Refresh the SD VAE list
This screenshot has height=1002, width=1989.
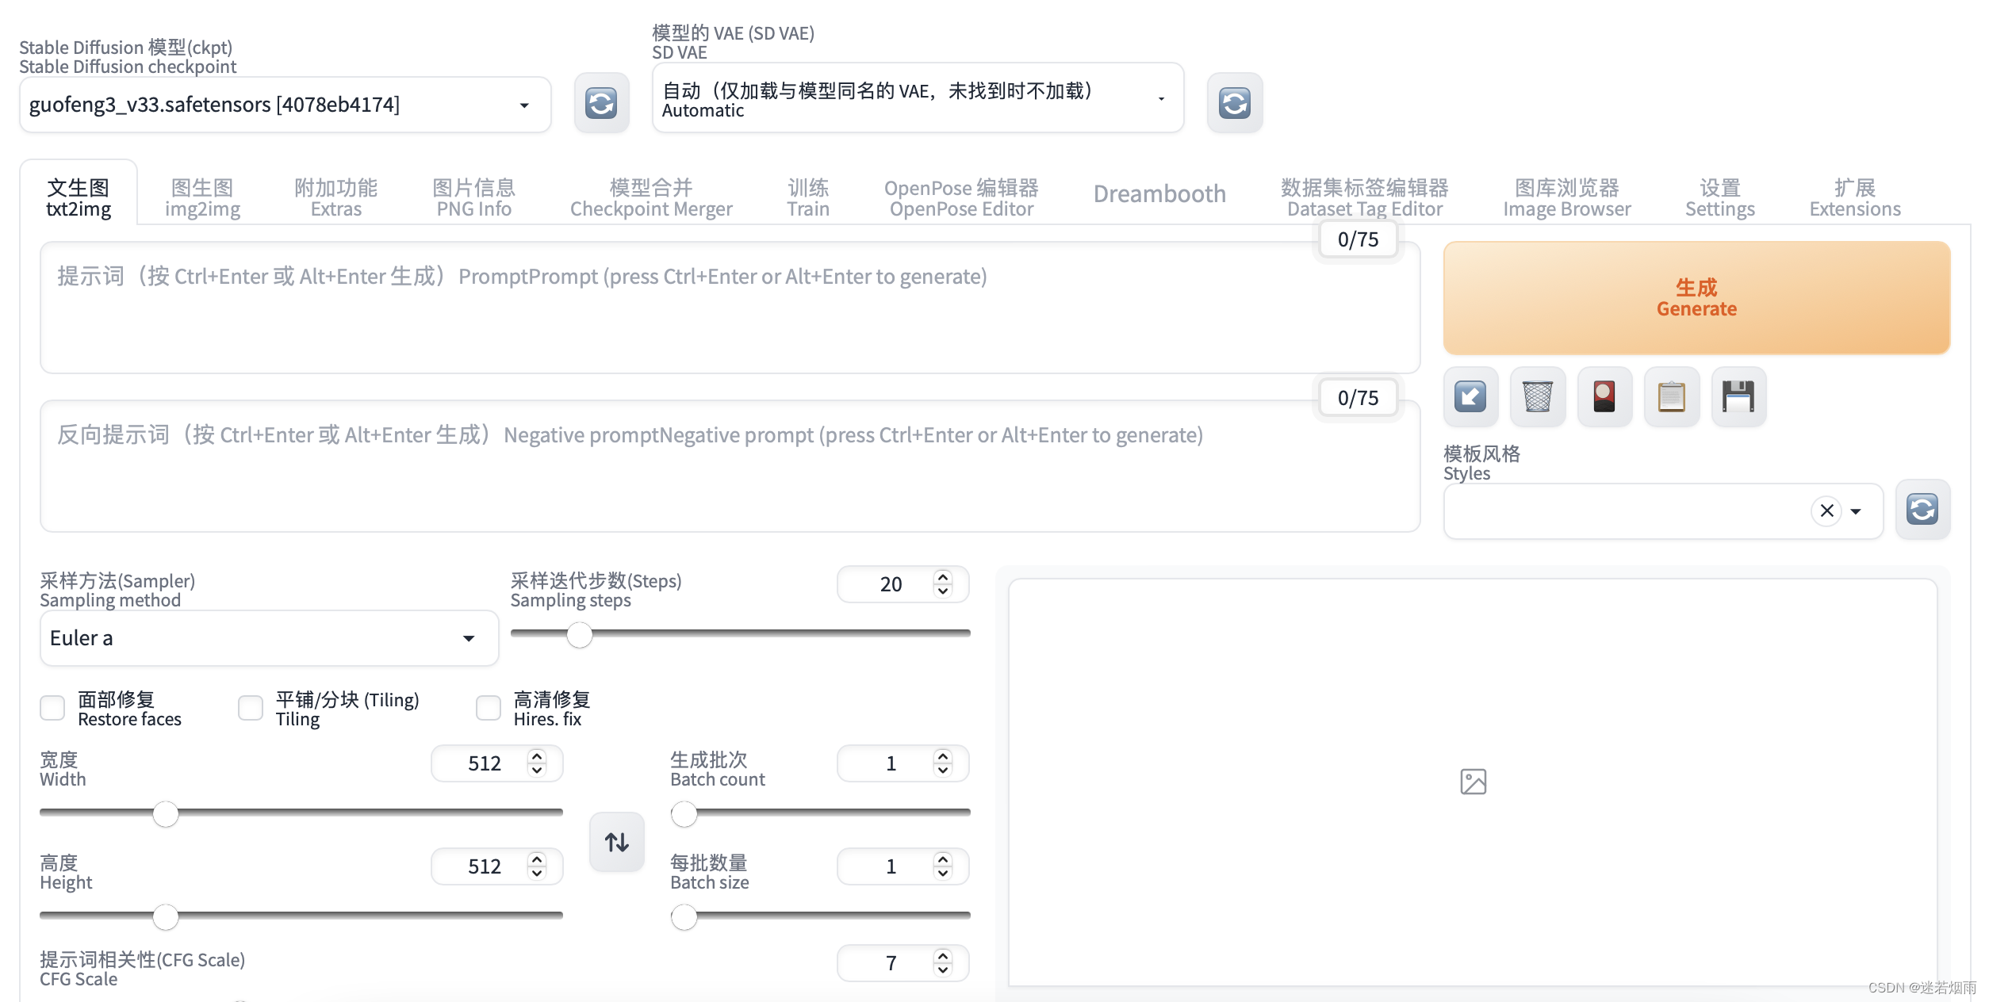tap(1234, 102)
